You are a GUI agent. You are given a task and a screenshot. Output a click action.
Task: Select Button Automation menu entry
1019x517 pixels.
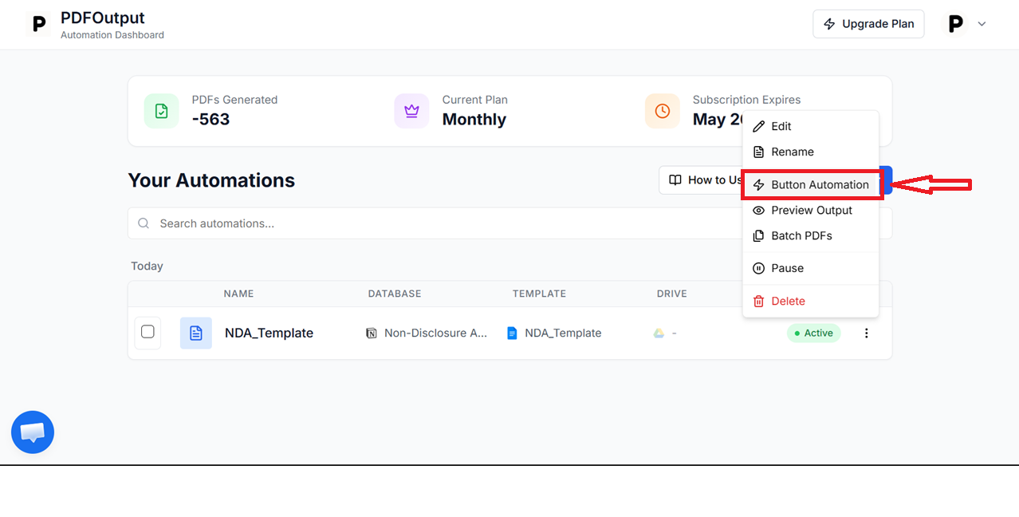[810, 184]
